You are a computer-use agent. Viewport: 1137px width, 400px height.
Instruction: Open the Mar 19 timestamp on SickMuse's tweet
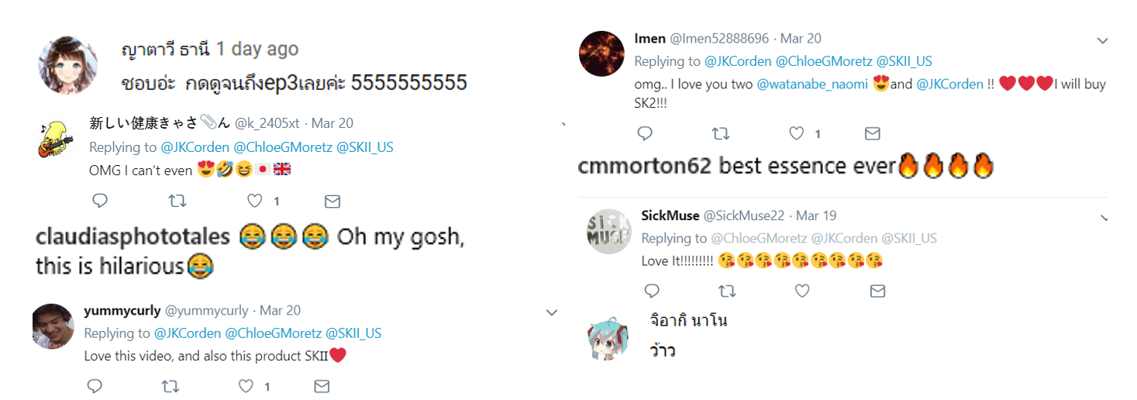pos(816,216)
